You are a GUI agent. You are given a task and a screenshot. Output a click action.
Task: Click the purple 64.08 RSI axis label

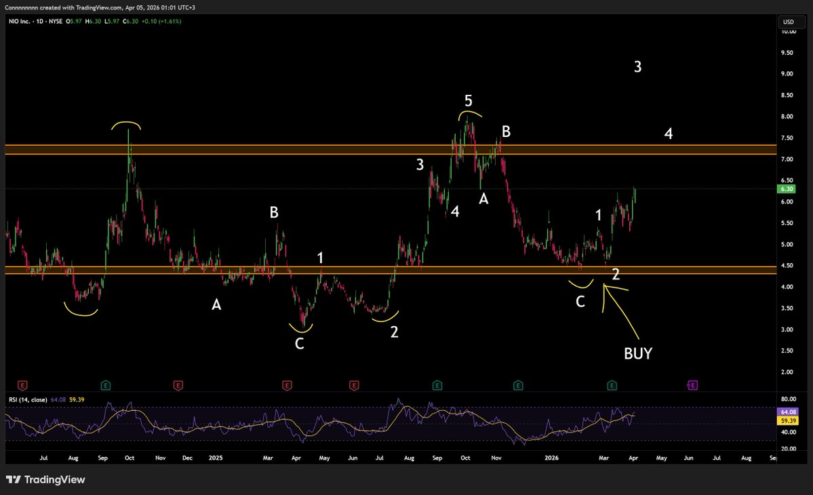pyautogui.click(x=788, y=412)
